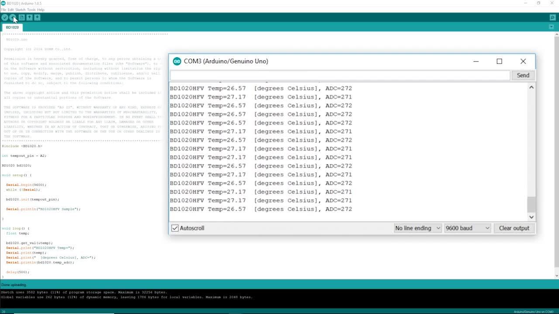Viewport: 559px width, 314px height.
Task: Open the tab options dropdown arrow in IDE
Action: [x=551, y=27]
